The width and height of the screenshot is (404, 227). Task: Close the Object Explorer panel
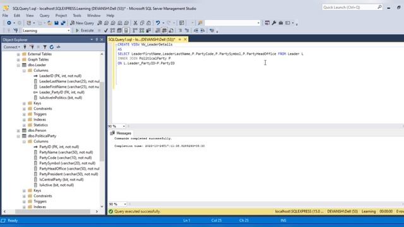[102, 40]
